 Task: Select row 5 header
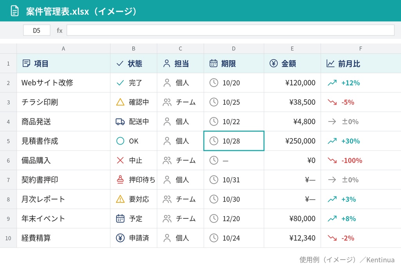point(8,141)
